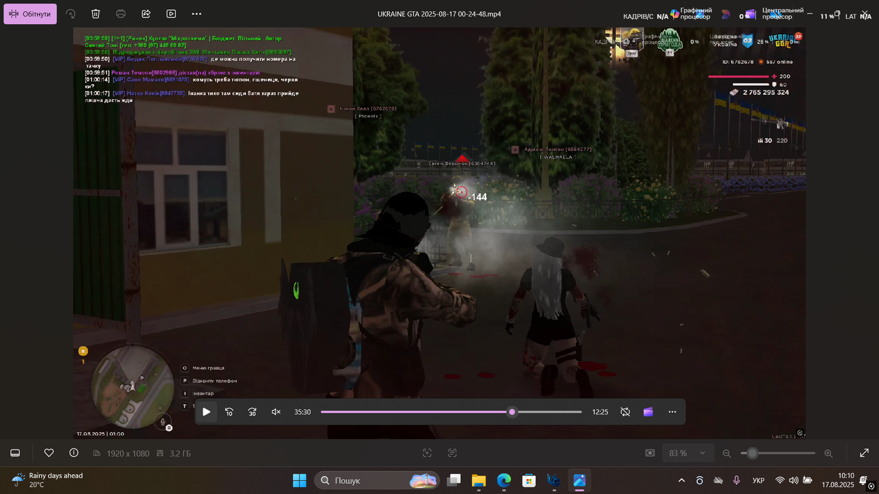The height and width of the screenshot is (494, 879).
Task: Click the video seek bar track
Action: [x=451, y=412]
